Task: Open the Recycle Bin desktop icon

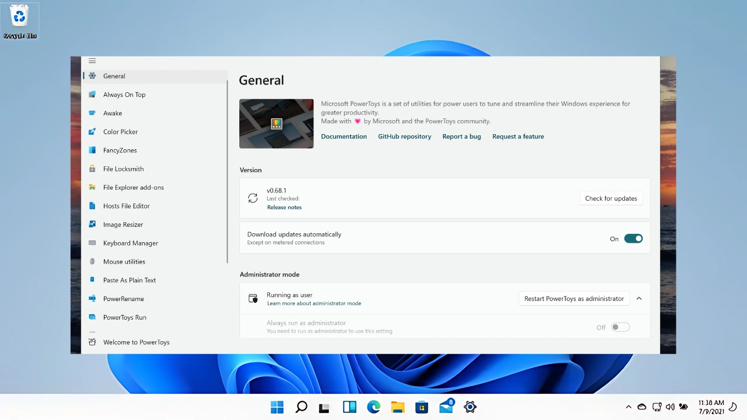Action: (20, 21)
